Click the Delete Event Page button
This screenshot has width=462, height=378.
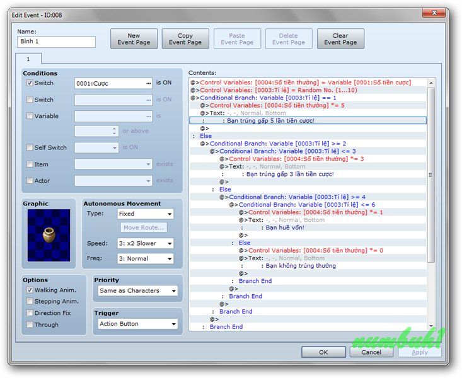click(289, 39)
